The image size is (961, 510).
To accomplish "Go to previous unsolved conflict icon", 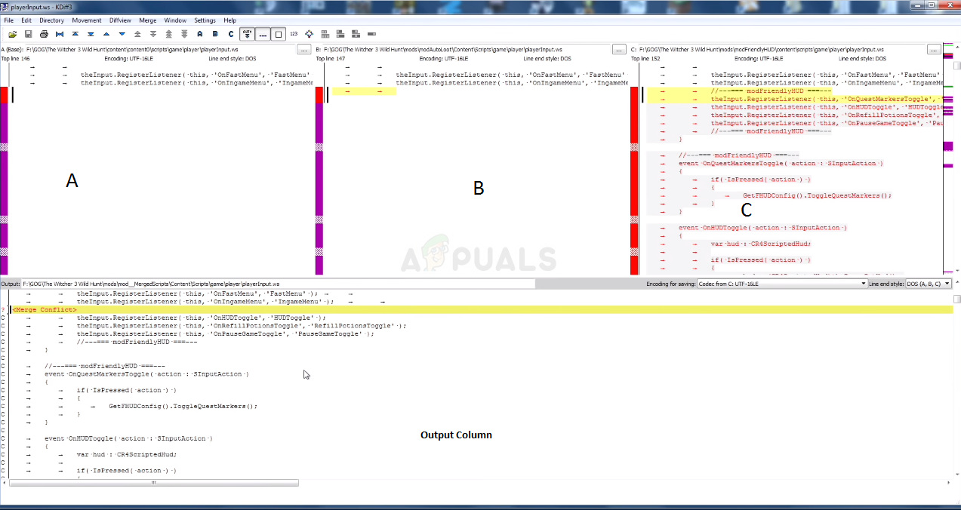I will pyautogui.click(x=168, y=34).
